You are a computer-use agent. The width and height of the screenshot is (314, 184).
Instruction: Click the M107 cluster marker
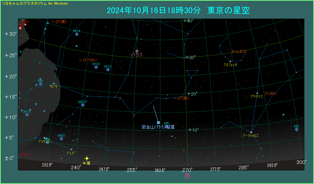click(x=83, y=105)
